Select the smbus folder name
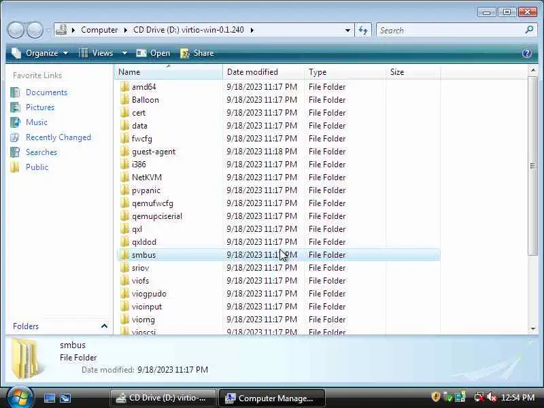Screen dimensions: 544x408 pyautogui.click(x=143, y=254)
